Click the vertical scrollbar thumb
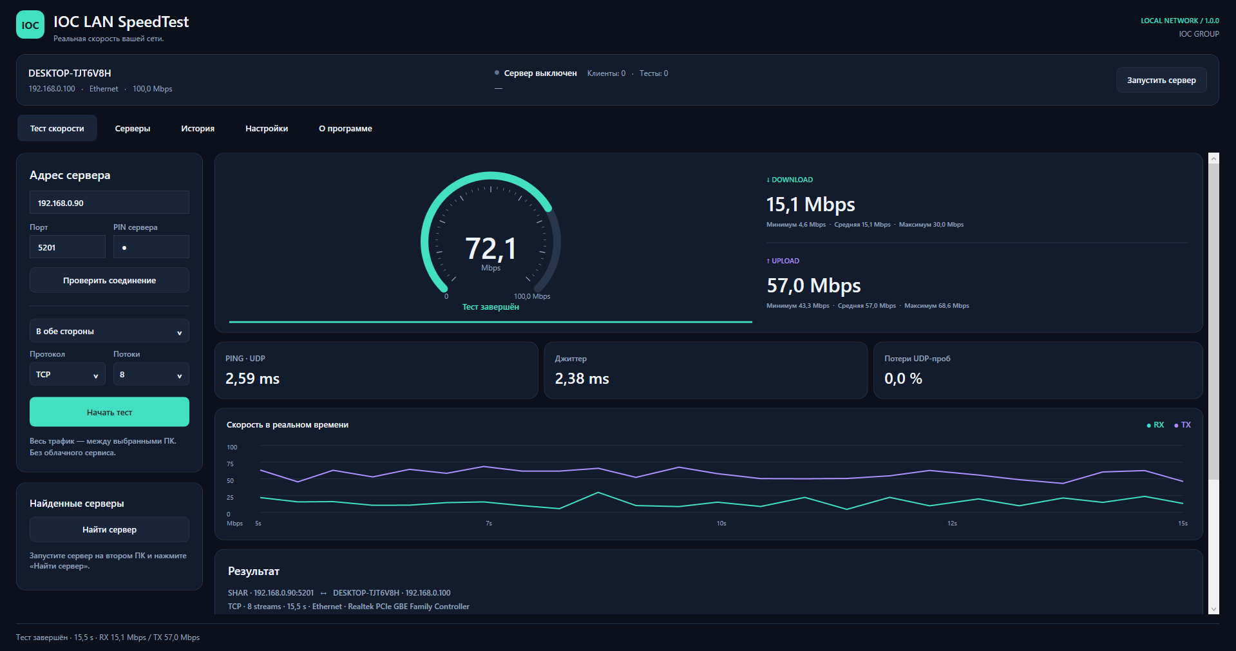This screenshot has height=651, width=1236. tap(1213, 322)
